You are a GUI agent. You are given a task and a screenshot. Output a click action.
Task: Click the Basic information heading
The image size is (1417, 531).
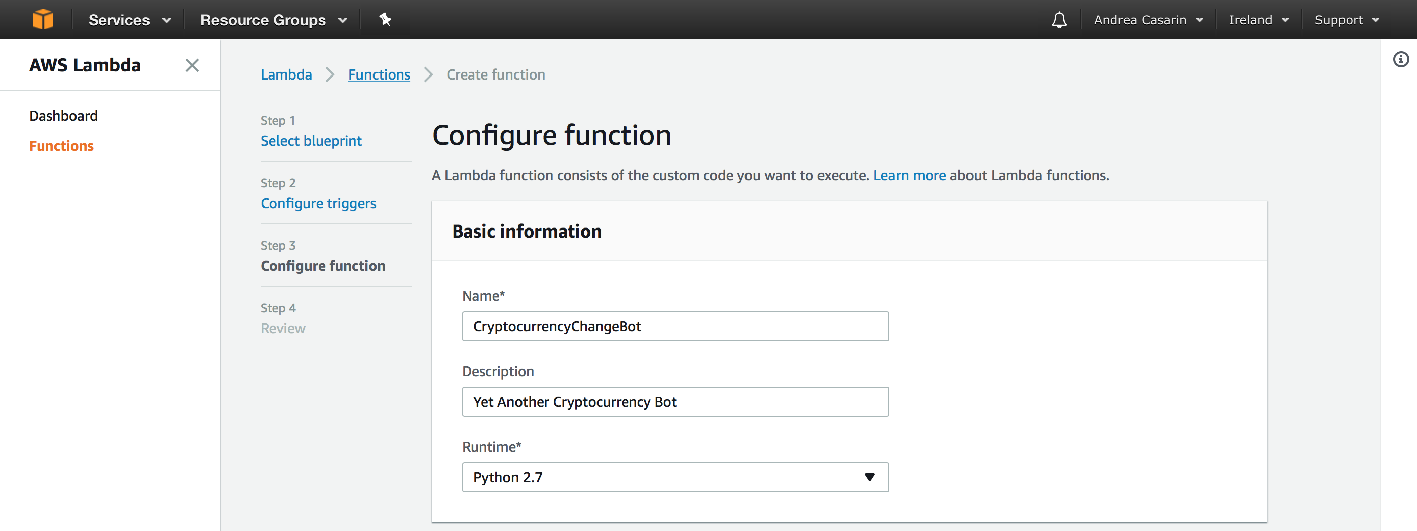[x=527, y=231]
